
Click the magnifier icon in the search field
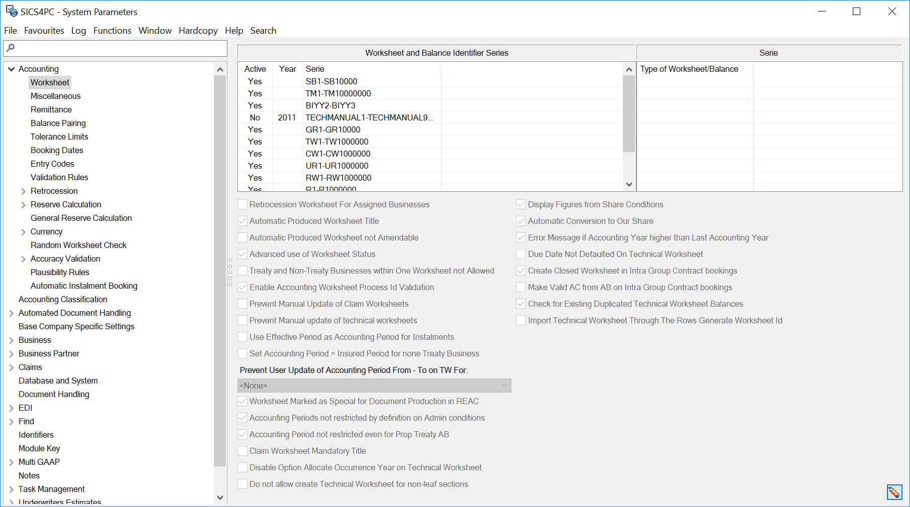11,48
